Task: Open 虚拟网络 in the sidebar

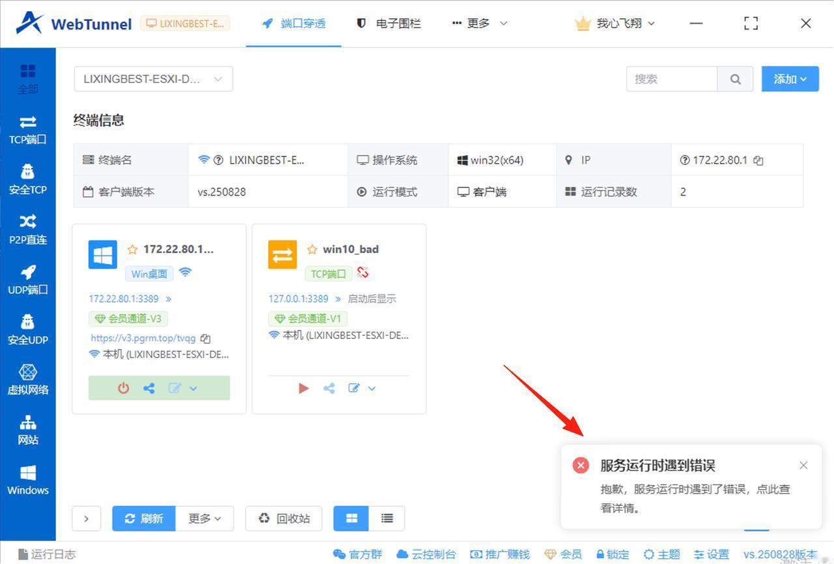Action: (x=28, y=380)
